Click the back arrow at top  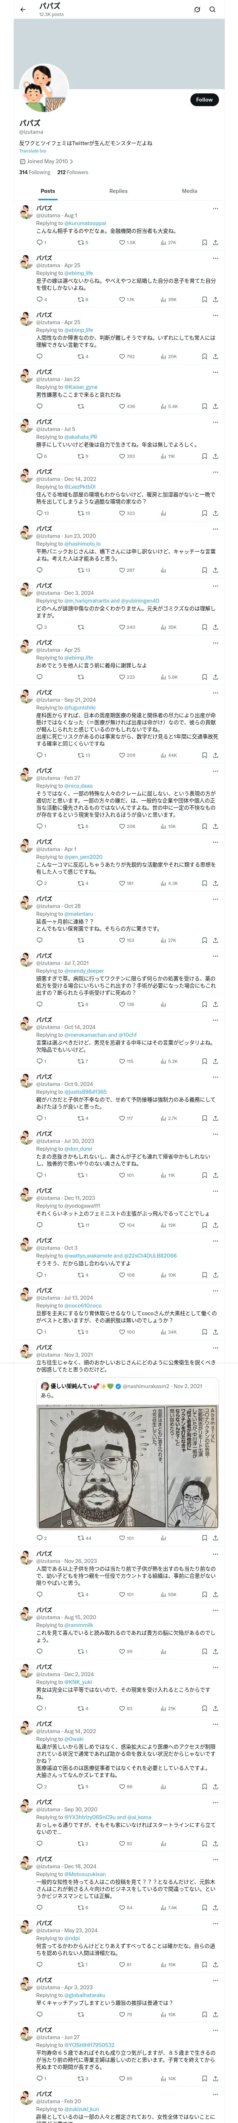[23, 10]
